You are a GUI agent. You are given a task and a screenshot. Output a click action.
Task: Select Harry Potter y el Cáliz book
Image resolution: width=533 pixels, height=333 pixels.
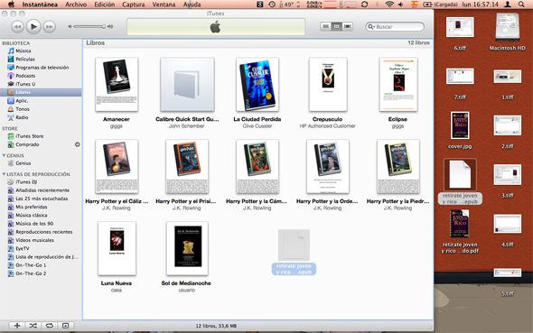click(117, 166)
